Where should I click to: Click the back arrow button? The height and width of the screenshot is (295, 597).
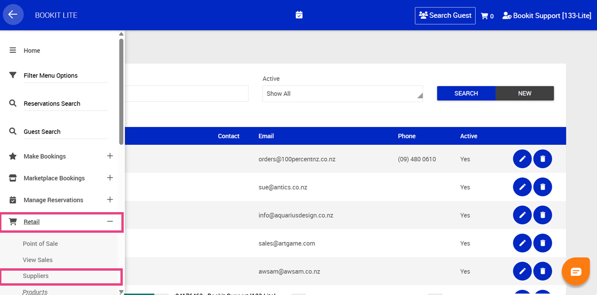coord(13,15)
